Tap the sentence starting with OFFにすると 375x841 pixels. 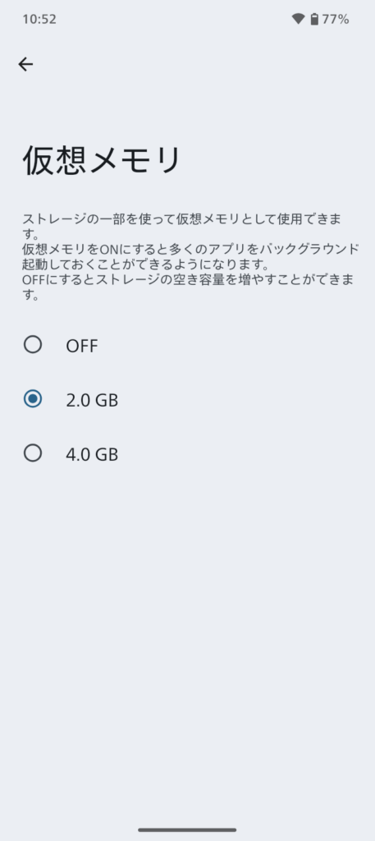[189, 287]
